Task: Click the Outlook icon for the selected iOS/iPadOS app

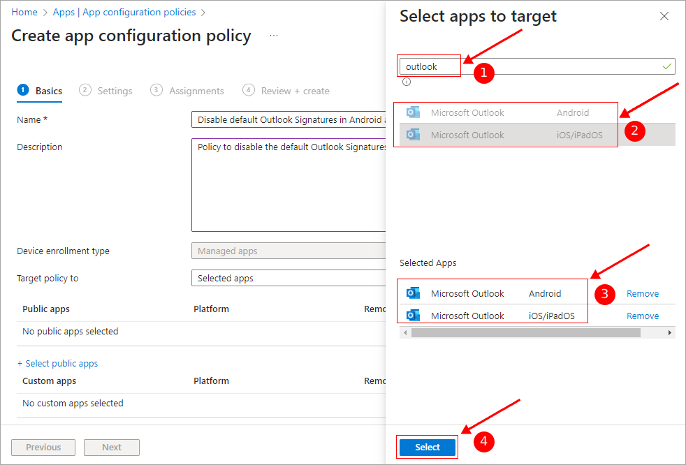Action: (413, 316)
